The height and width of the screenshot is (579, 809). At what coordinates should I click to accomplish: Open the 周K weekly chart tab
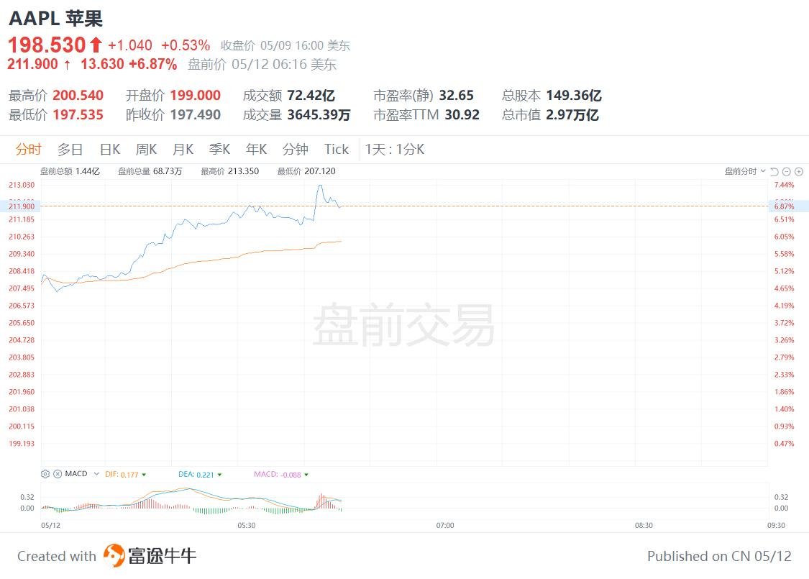[x=146, y=150]
